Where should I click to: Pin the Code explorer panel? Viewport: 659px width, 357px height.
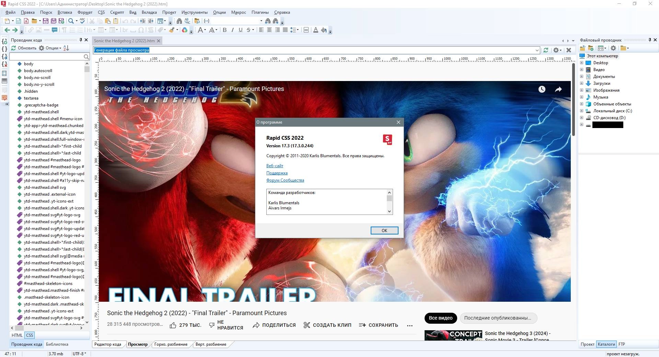pos(81,40)
